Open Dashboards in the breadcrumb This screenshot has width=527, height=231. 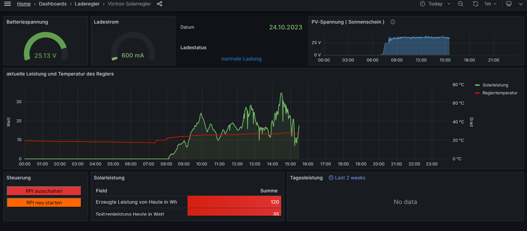pyautogui.click(x=52, y=4)
